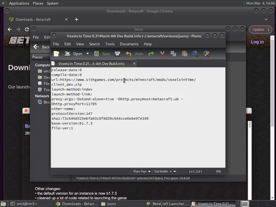This screenshot has width=276, height=207.
Task: Close the Downloads - Betacraft Chrome tab
Action: [x=66, y=19]
